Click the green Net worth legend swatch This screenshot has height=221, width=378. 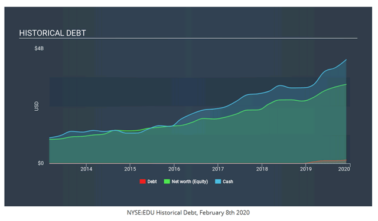coord(167,182)
